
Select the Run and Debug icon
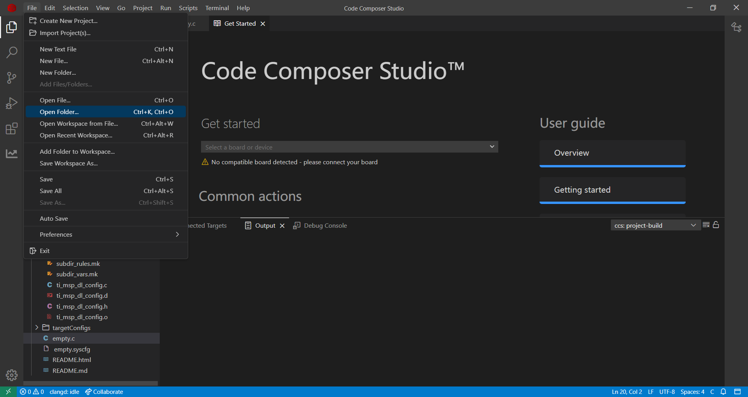click(12, 103)
